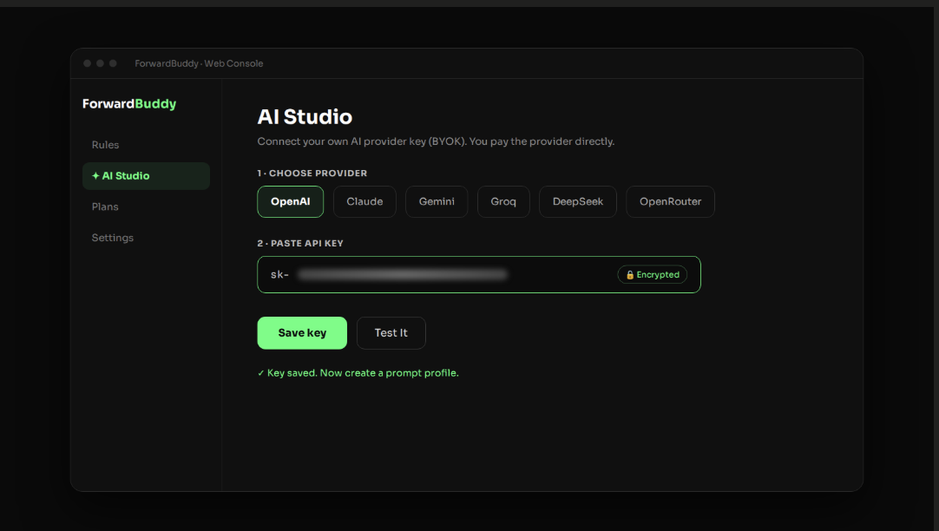939x531 pixels.
Task: Click the Save key button
Action: (x=302, y=333)
